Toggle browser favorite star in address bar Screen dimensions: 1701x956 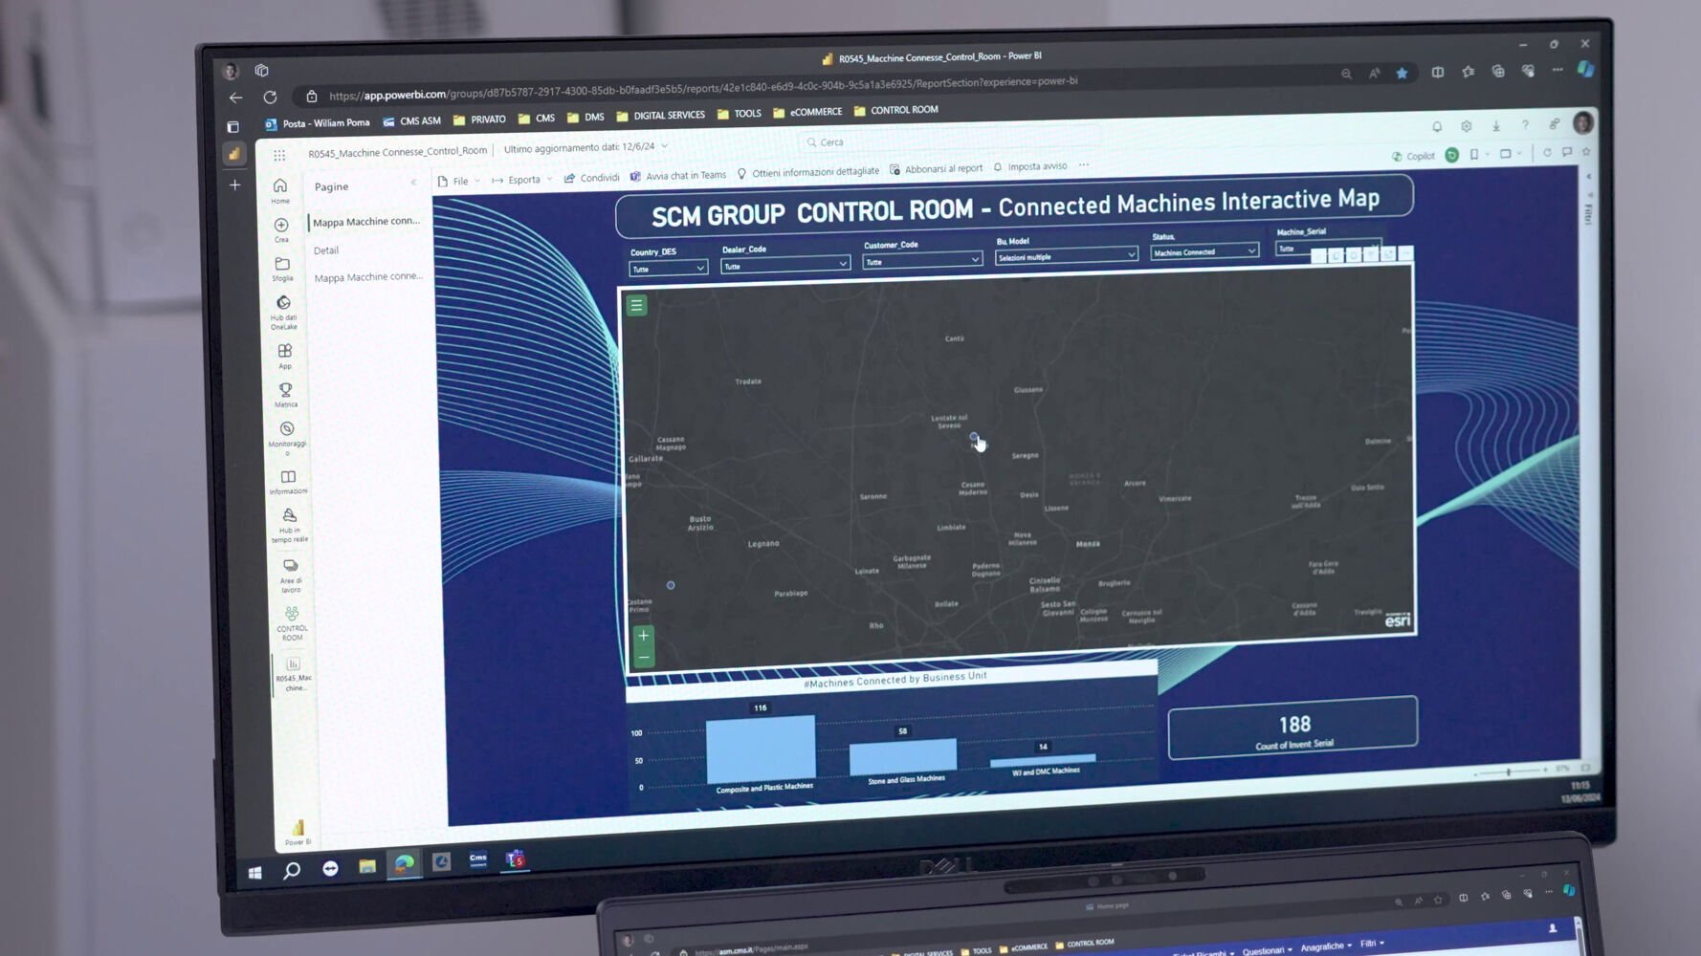click(x=1402, y=73)
